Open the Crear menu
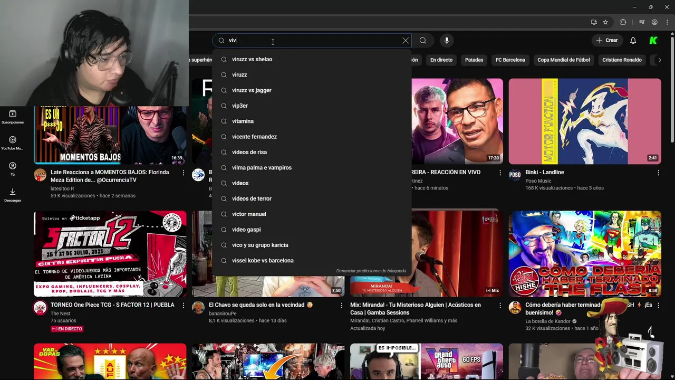Screen dimensions: 675x380 (606, 41)
